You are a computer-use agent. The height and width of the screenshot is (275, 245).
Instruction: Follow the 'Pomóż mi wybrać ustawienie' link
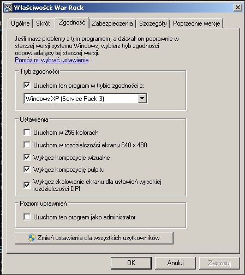tap(52, 60)
